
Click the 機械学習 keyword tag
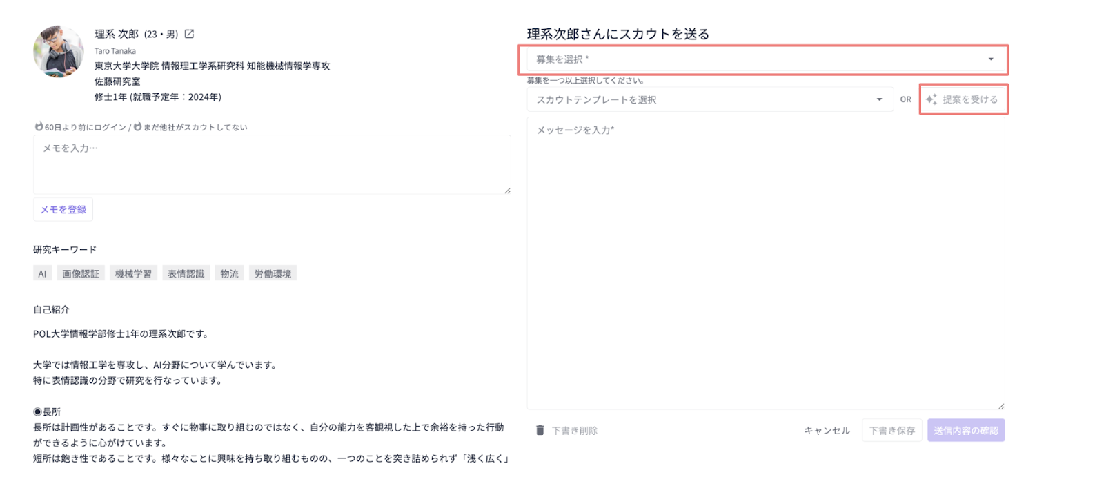point(133,274)
